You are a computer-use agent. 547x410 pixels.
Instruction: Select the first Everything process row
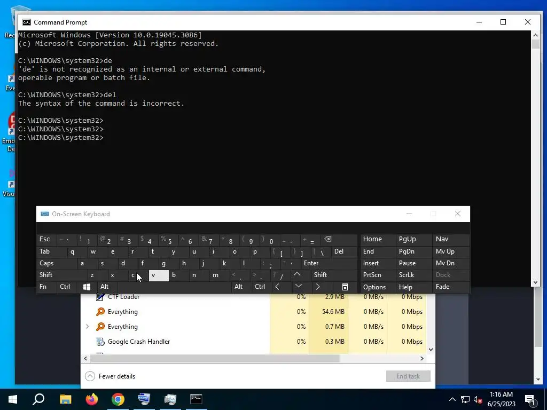[254, 312]
